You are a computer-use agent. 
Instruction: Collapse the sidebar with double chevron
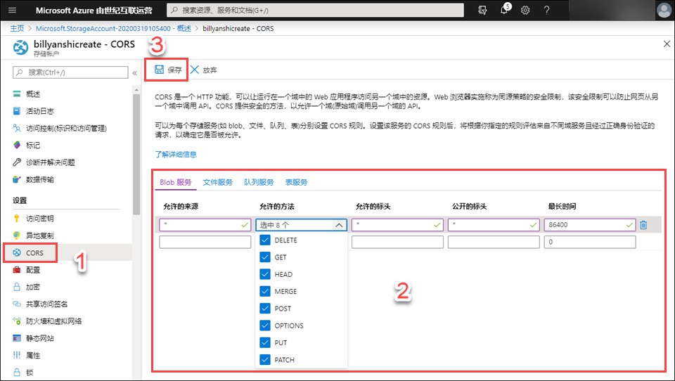tap(134, 72)
